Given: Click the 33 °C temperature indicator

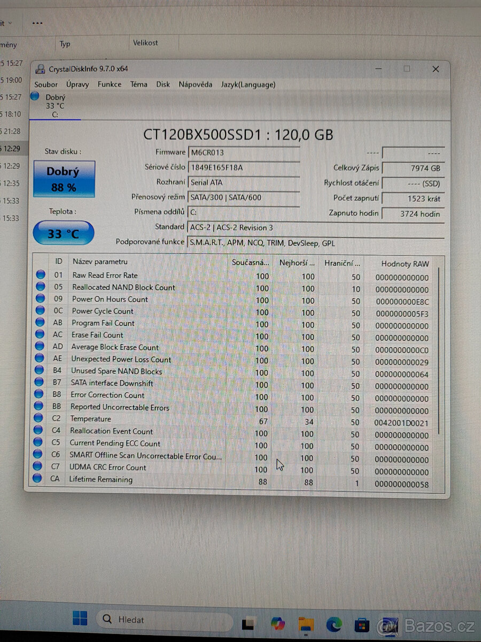Looking at the screenshot, I should pyautogui.click(x=63, y=233).
